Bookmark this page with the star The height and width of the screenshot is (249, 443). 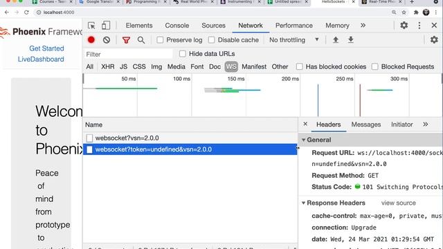[404, 12]
